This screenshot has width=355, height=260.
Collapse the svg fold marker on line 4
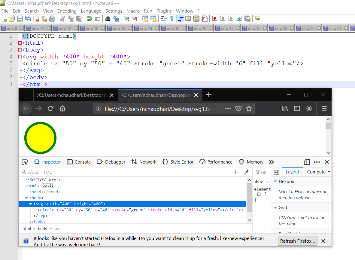pyautogui.click(x=20, y=57)
